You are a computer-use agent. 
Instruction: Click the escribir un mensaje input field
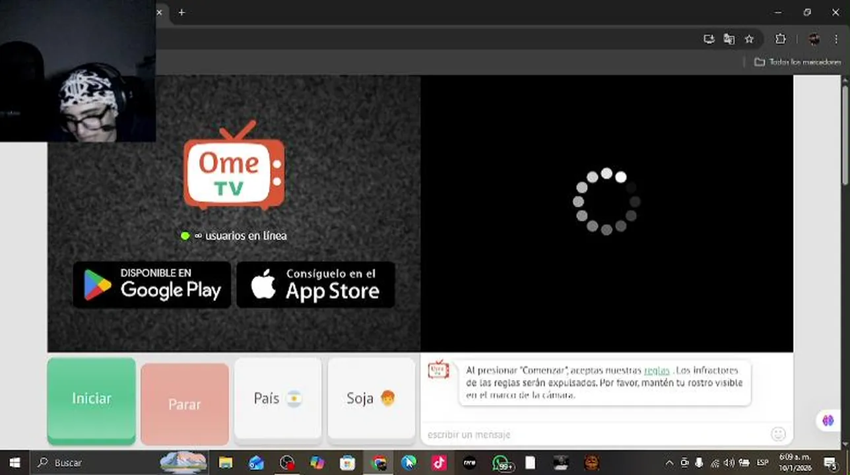[594, 434]
